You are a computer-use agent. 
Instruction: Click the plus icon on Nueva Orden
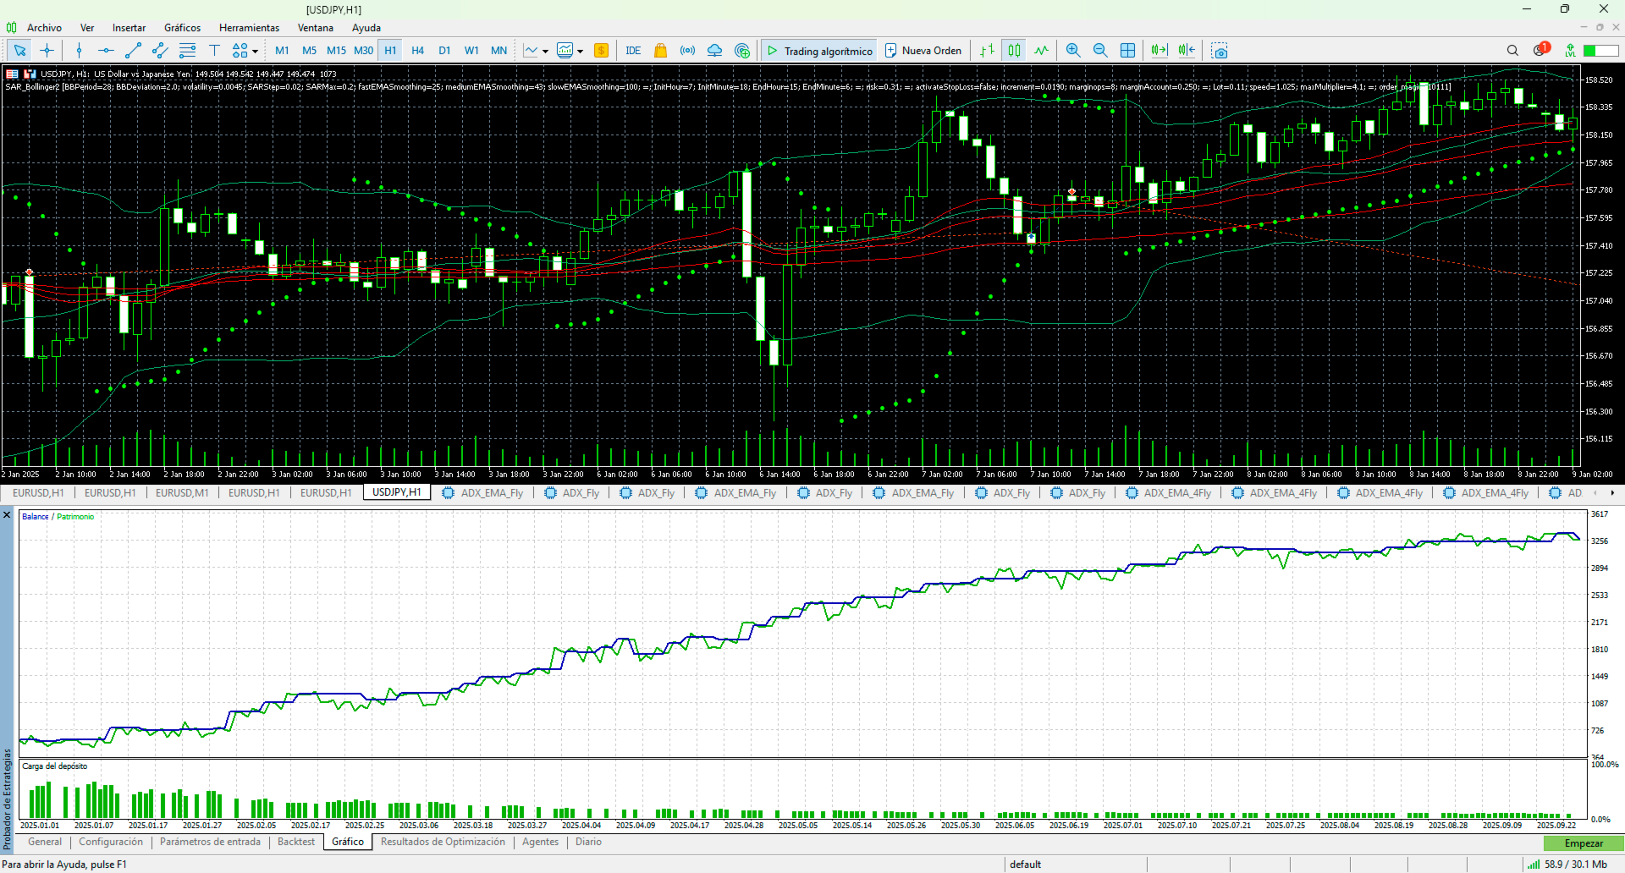click(x=890, y=51)
